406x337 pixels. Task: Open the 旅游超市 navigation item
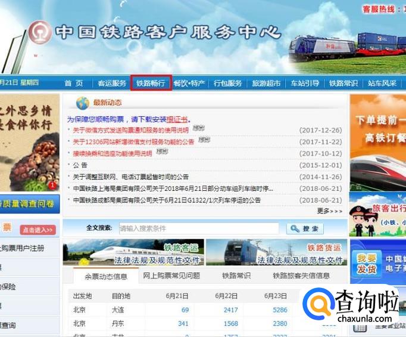point(267,84)
